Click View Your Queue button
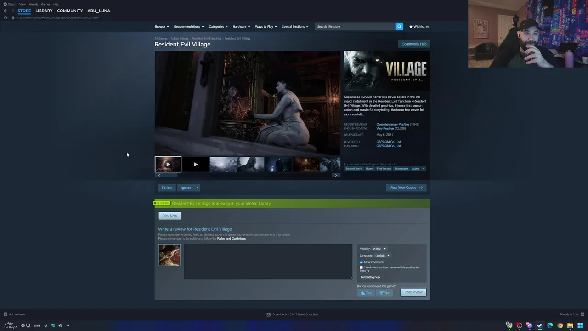 point(406,188)
